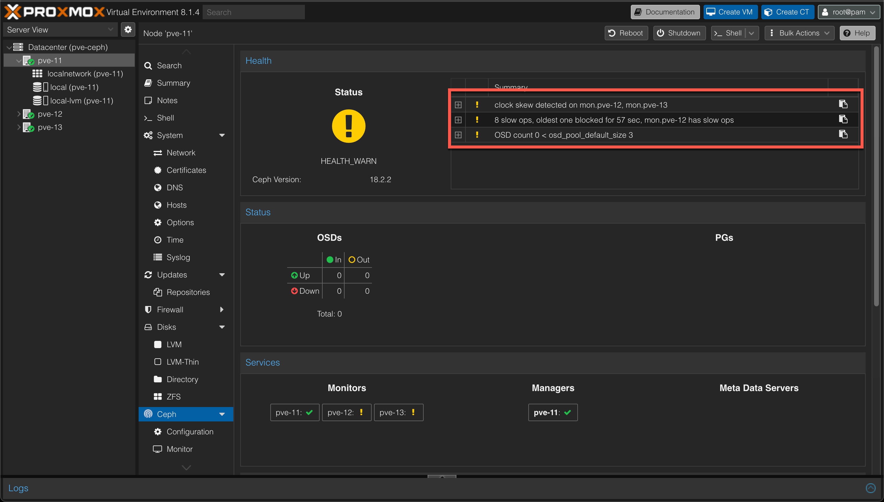Expand the clock skew warning row

tap(458, 105)
